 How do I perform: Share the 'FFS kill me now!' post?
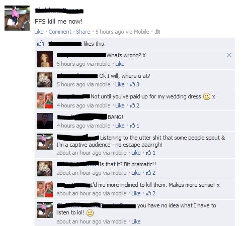(83, 32)
